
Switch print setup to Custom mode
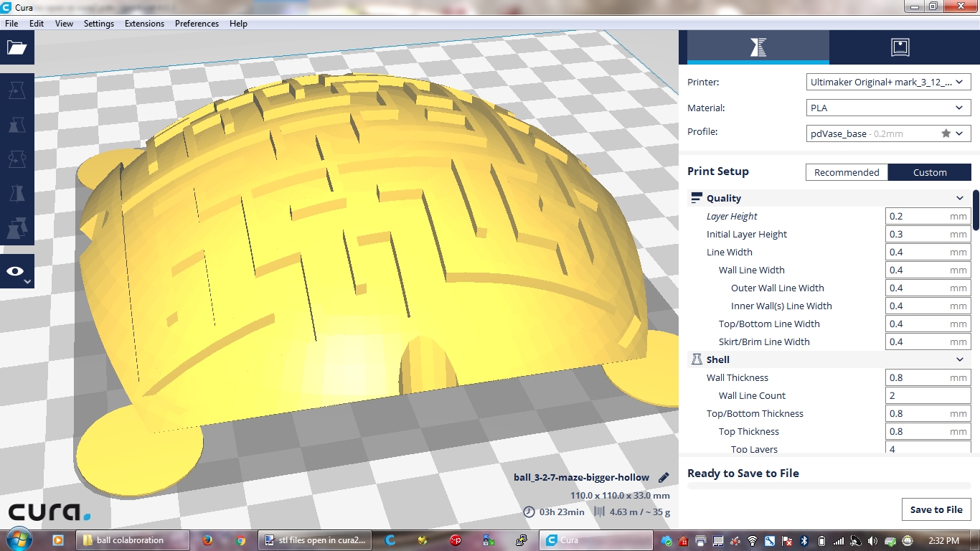click(930, 172)
